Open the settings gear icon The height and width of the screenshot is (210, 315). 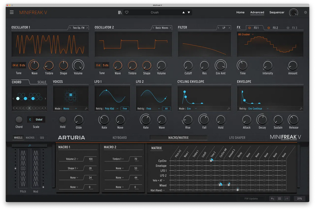pos(305,12)
